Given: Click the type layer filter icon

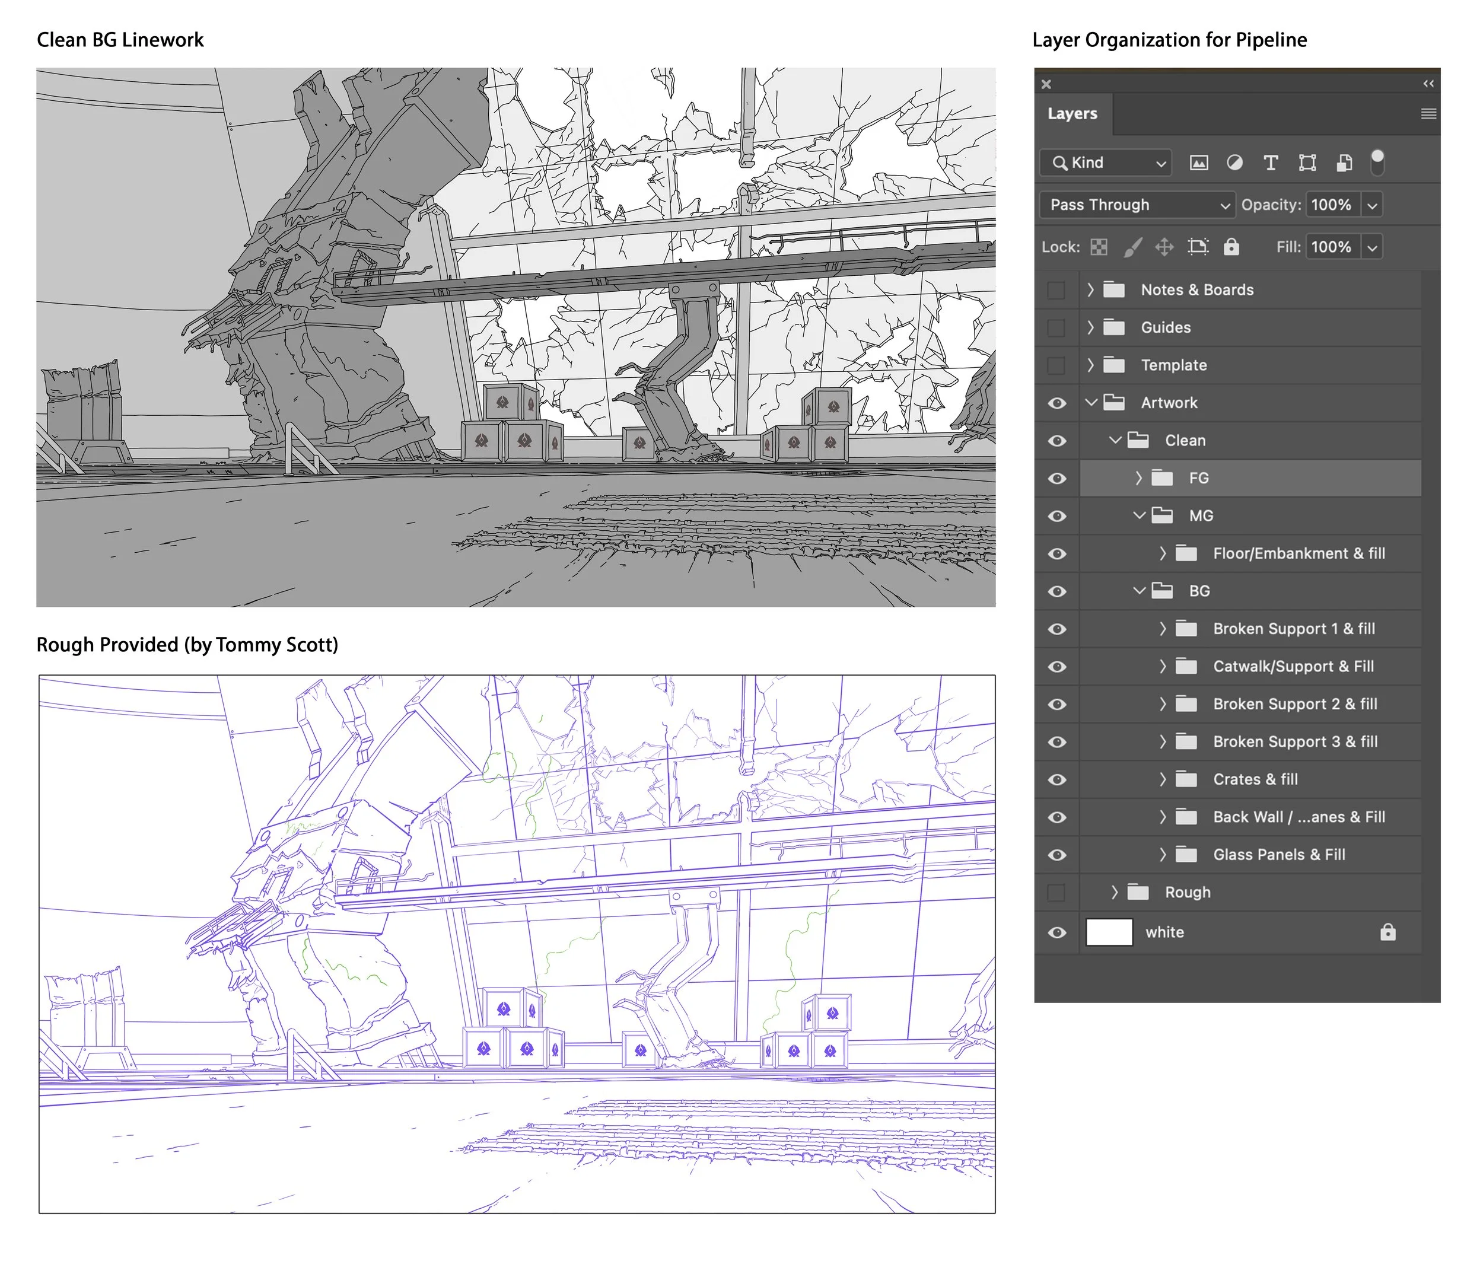Looking at the screenshot, I should pyautogui.click(x=1271, y=163).
